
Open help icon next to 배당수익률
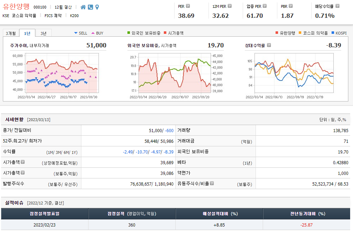click(337, 6)
